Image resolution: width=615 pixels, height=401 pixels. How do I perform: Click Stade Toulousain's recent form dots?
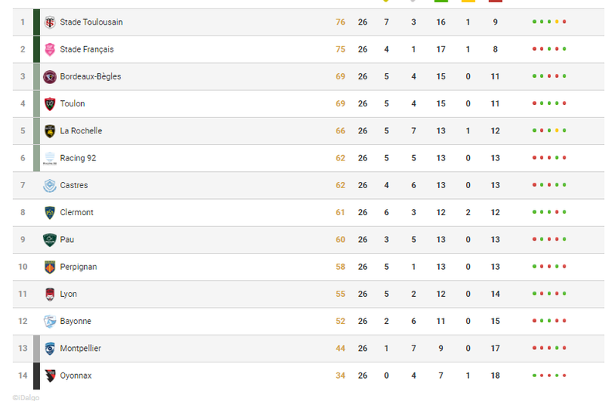click(x=549, y=22)
